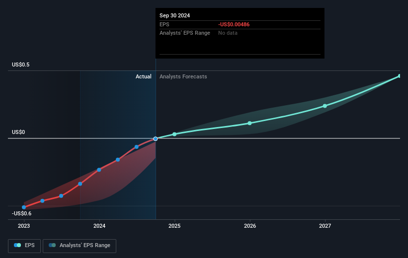Click the 'No data' tooltip value

point(228,33)
